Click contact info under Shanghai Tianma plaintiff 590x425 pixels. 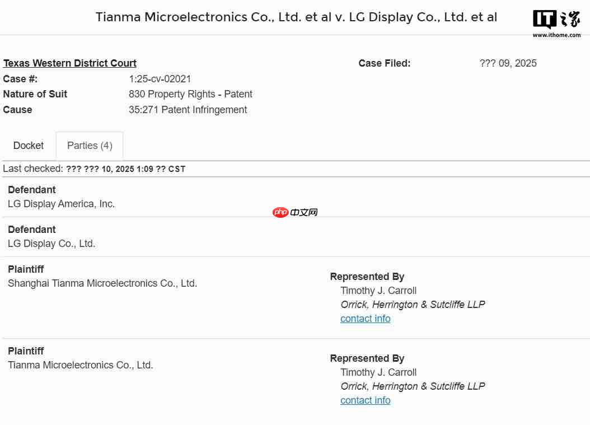click(365, 319)
